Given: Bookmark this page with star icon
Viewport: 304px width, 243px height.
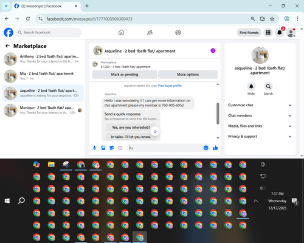Looking at the screenshot, I should click(x=272, y=19).
